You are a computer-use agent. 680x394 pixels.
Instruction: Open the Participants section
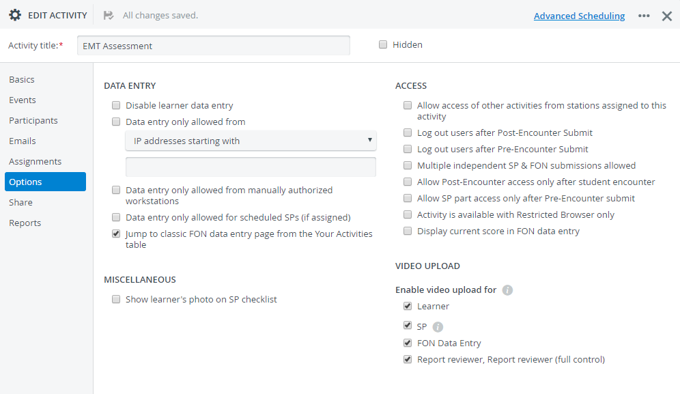pos(33,120)
